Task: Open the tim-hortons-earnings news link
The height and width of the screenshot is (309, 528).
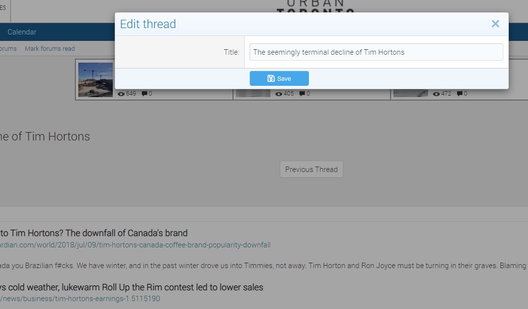Action: tap(80, 299)
